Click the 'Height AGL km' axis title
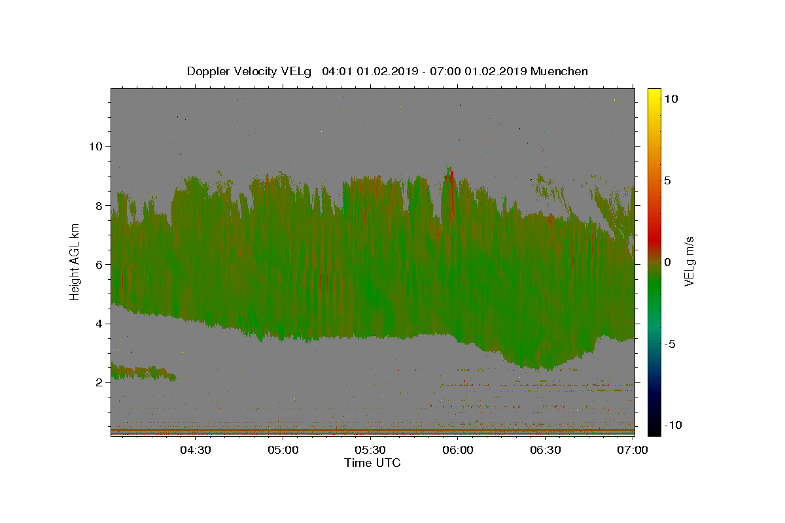The height and width of the screenshot is (523, 785). click(75, 263)
